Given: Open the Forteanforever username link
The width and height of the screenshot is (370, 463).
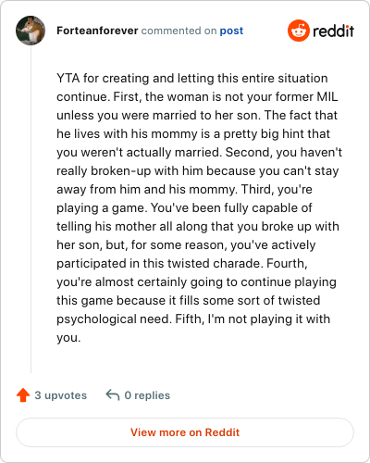Looking at the screenshot, I should 97,31.
